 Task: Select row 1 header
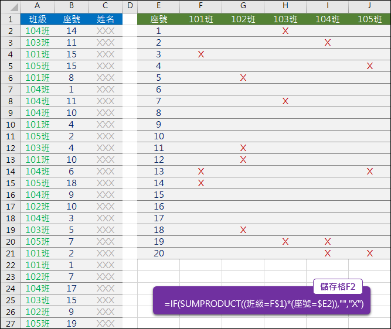pyautogui.click(x=11, y=19)
